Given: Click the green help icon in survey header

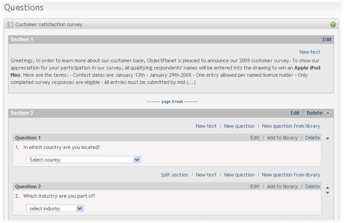Looking at the screenshot, I should click(x=333, y=25).
